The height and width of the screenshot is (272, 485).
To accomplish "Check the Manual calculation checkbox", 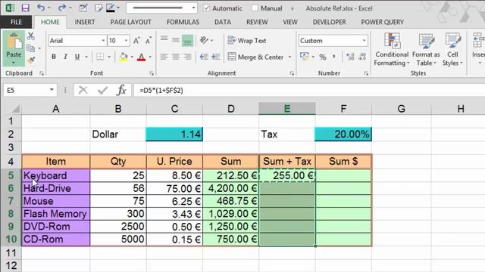I will pyautogui.click(x=255, y=8).
